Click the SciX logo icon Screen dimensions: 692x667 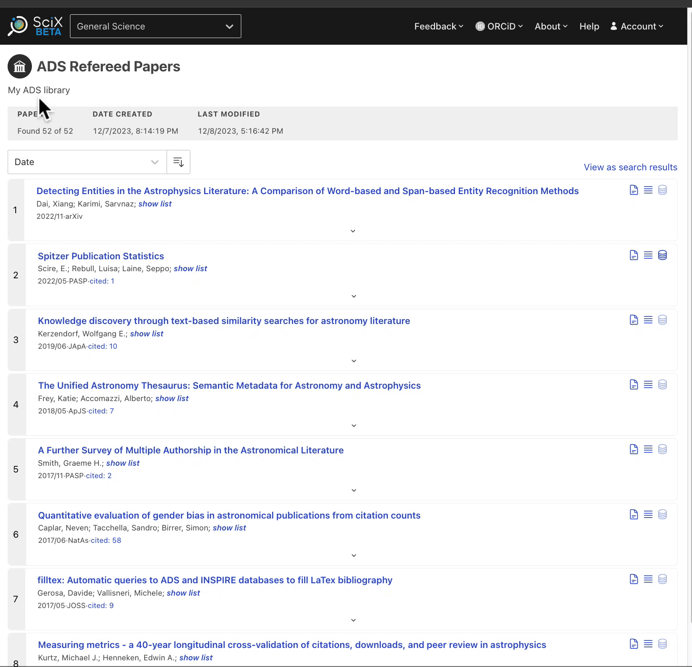[19, 26]
